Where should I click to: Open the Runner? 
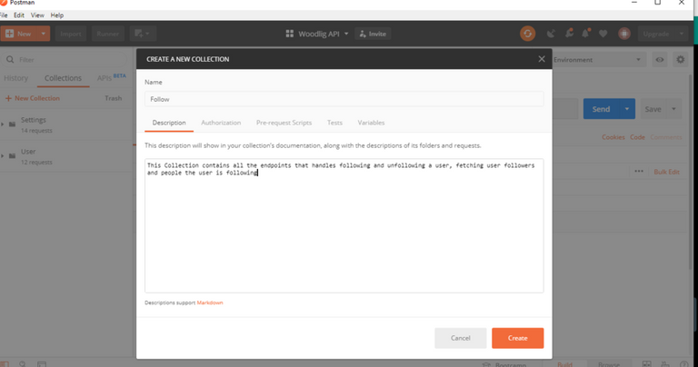click(x=108, y=34)
